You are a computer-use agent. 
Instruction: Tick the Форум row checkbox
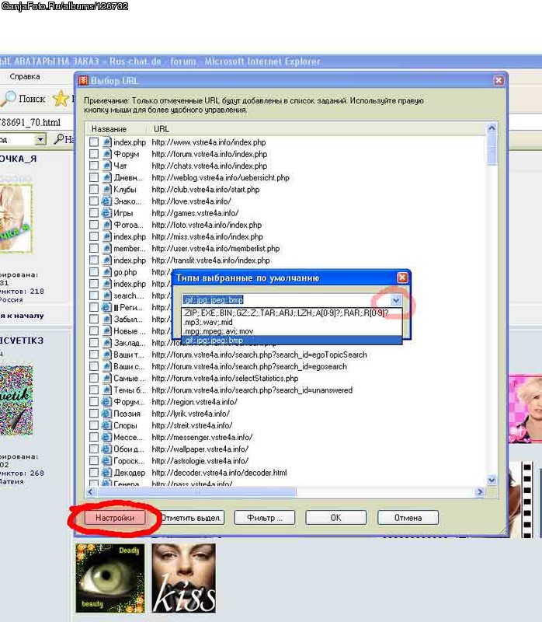pyautogui.click(x=94, y=154)
